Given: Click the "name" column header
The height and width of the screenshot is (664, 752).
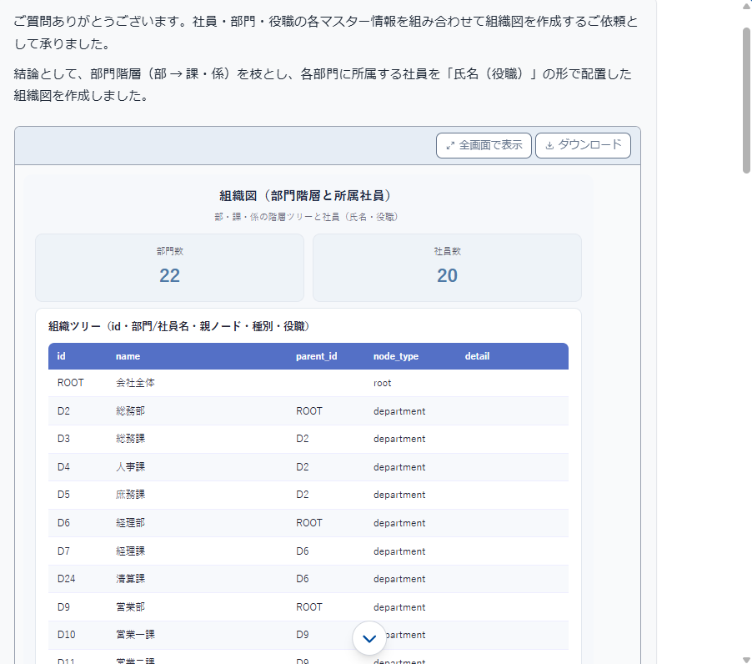Looking at the screenshot, I should (128, 356).
